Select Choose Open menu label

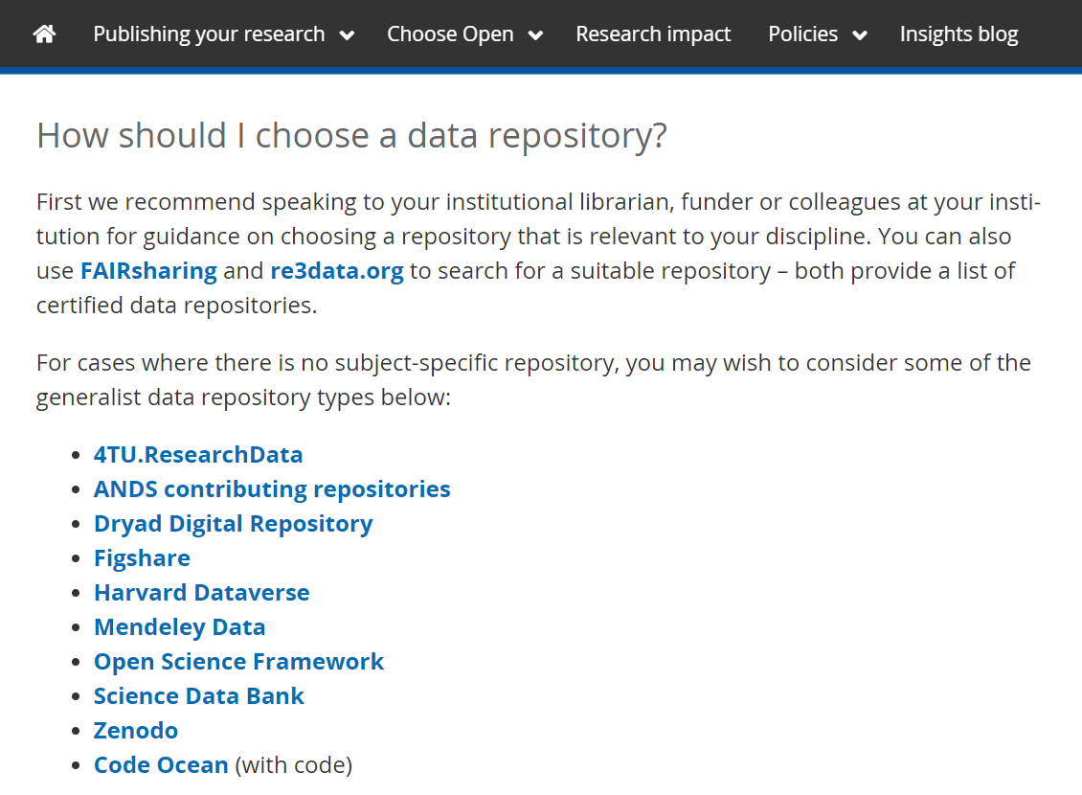click(x=450, y=34)
